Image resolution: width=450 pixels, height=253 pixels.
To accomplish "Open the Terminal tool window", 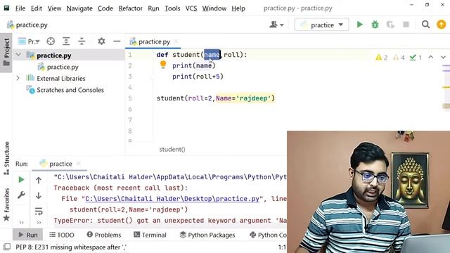I will pyautogui.click(x=150, y=235).
